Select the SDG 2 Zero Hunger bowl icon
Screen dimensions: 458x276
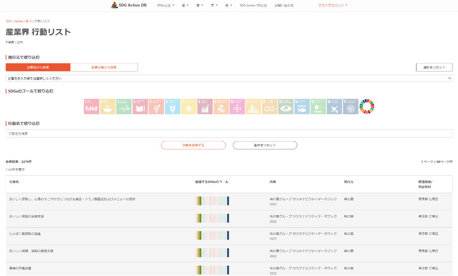coord(108,106)
